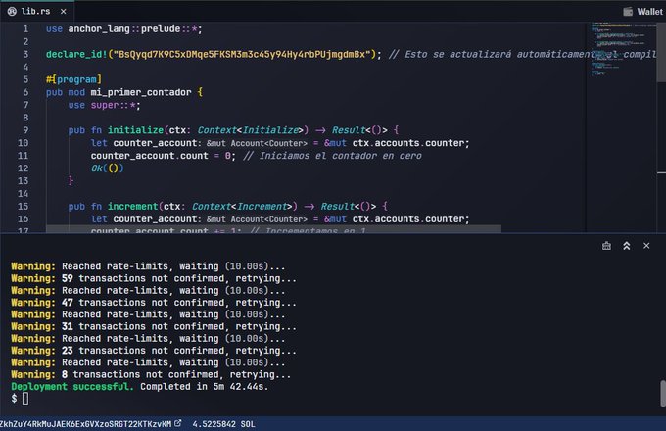Maximize the terminal using the double-chevron icon
Viewport: 666px width, 431px height.
coord(627,246)
